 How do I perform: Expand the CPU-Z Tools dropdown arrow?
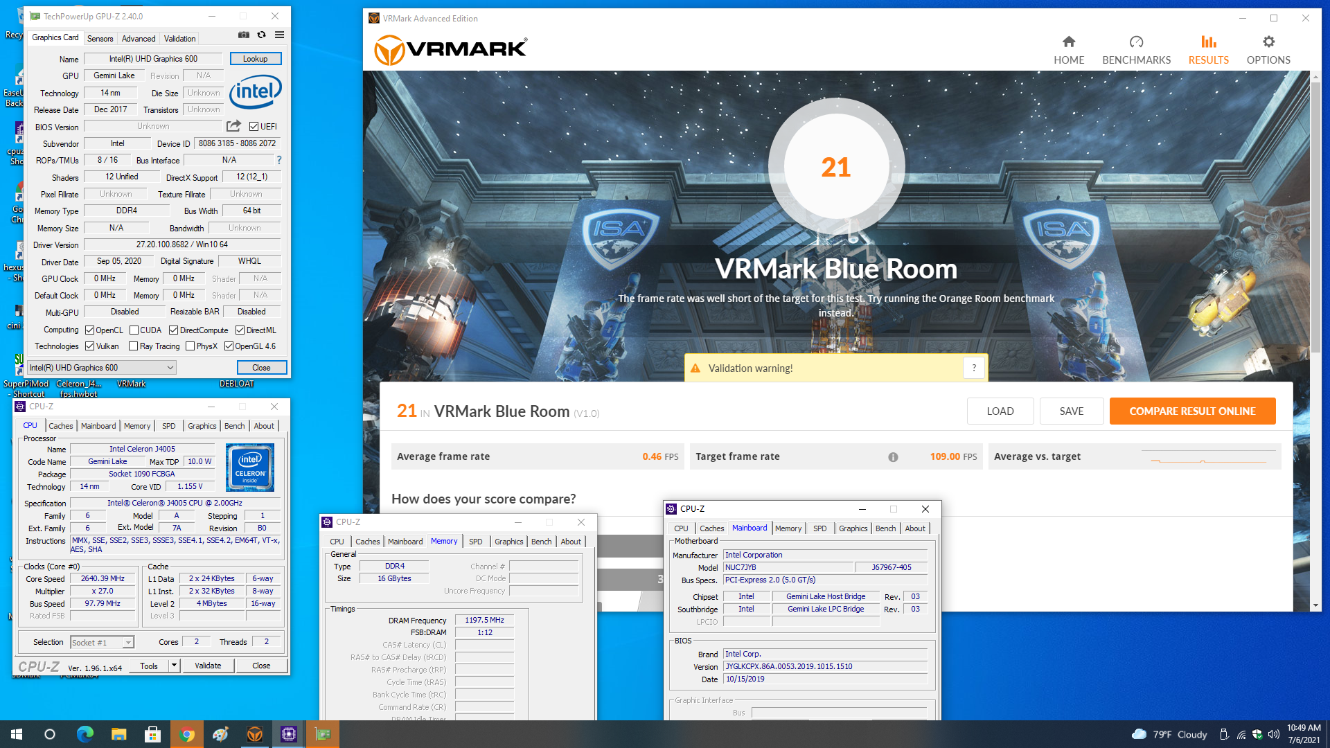[x=174, y=666]
